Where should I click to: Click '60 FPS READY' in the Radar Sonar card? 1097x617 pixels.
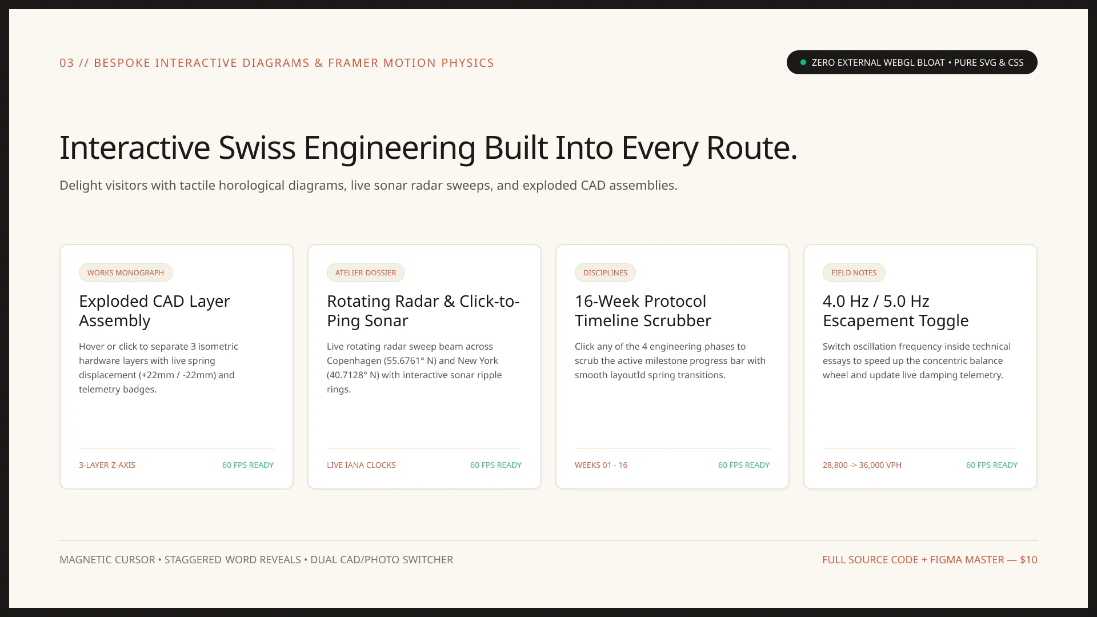[496, 465]
